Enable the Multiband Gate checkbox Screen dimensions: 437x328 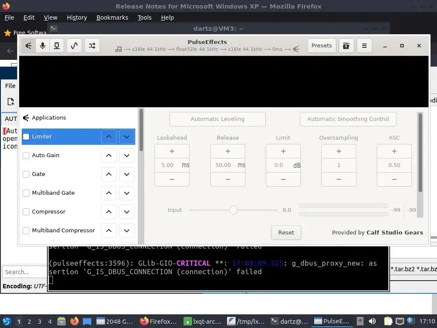click(x=26, y=193)
